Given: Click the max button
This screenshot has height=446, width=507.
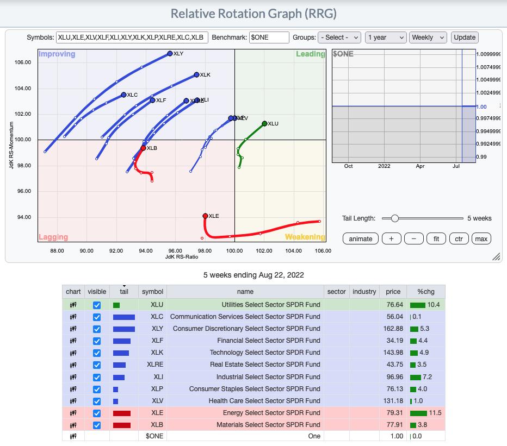Looking at the screenshot, I should pyautogui.click(x=481, y=238).
